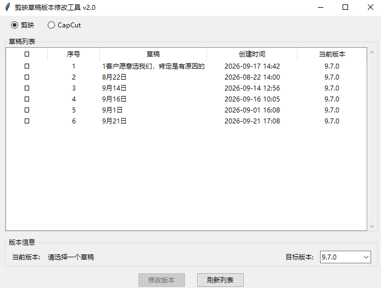Viewport: 381px width, 288px height.
Task: Click the creation time 2026-09-21 17:08
Action: (x=252, y=121)
